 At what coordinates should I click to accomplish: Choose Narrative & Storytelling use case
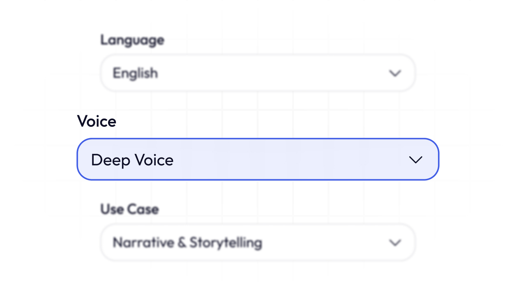click(x=187, y=242)
